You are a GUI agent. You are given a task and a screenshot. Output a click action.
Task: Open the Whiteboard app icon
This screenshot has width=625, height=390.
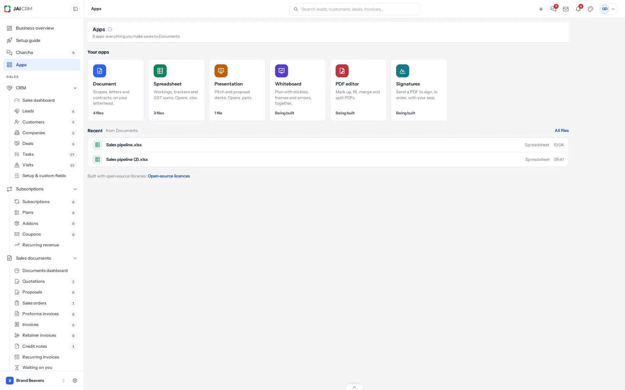pos(282,71)
